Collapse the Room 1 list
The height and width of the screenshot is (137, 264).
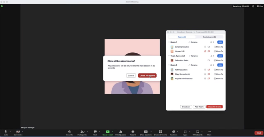coord(169,42)
